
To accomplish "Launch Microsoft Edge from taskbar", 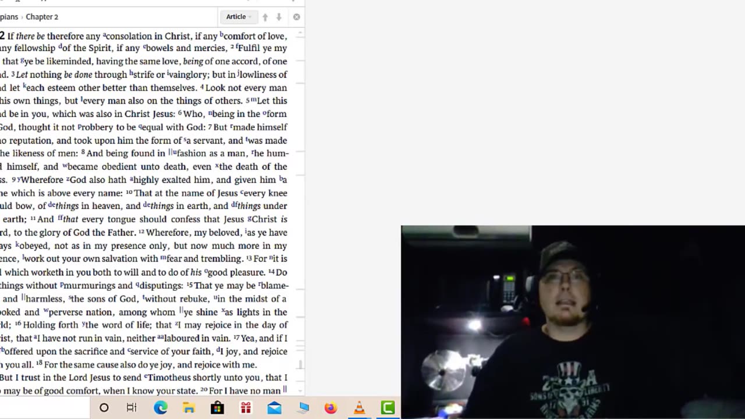I will (160, 408).
